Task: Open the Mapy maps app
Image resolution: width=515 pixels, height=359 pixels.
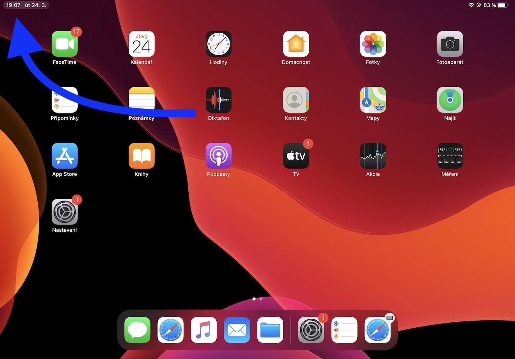Action: pyautogui.click(x=373, y=100)
